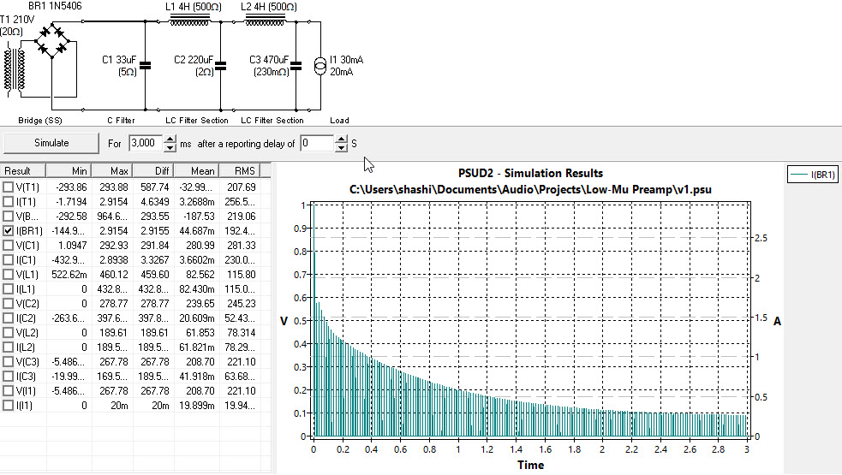Viewport: 842px width, 475px height.
Task: Decrease simulation duration with down arrow
Action: [170, 147]
